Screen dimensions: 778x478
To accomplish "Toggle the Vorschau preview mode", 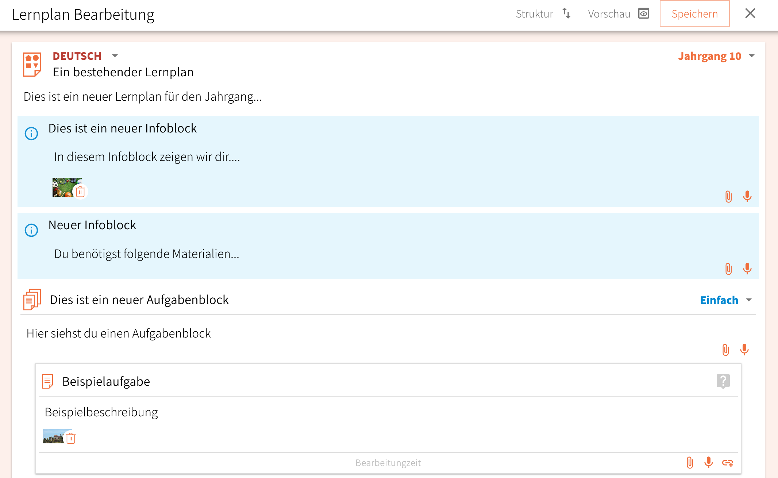I will tap(619, 14).
